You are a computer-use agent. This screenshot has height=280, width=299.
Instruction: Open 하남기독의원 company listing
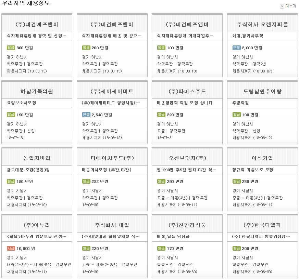click(37, 92)
